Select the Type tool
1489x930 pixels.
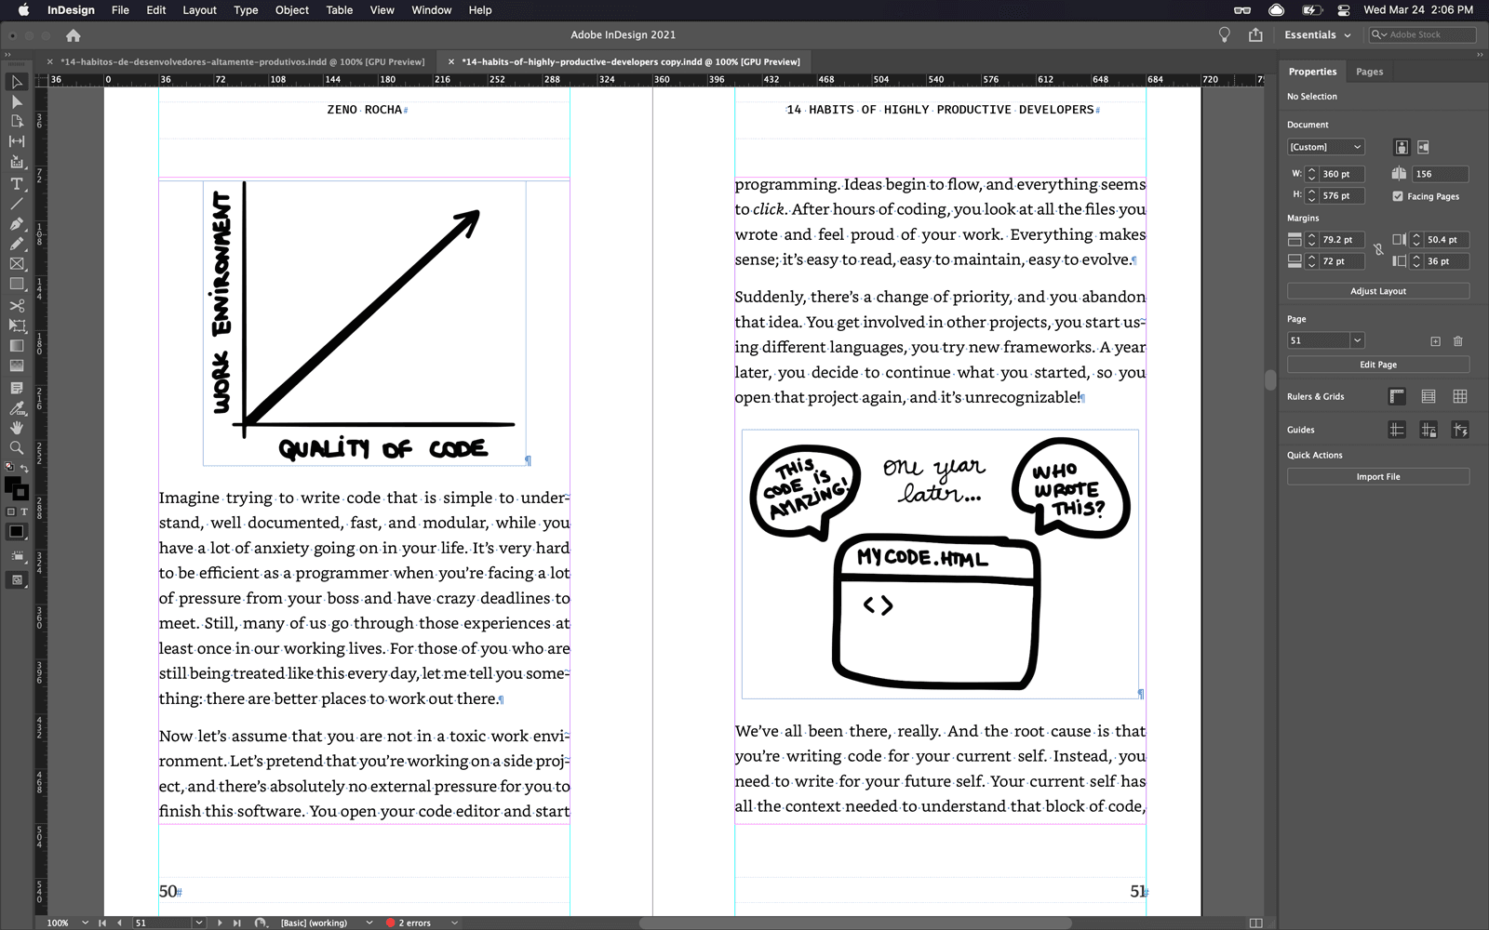[x=17, y=184]
